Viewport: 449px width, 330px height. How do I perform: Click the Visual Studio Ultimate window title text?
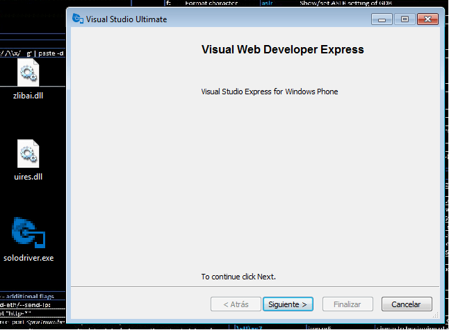coord(126,19)
